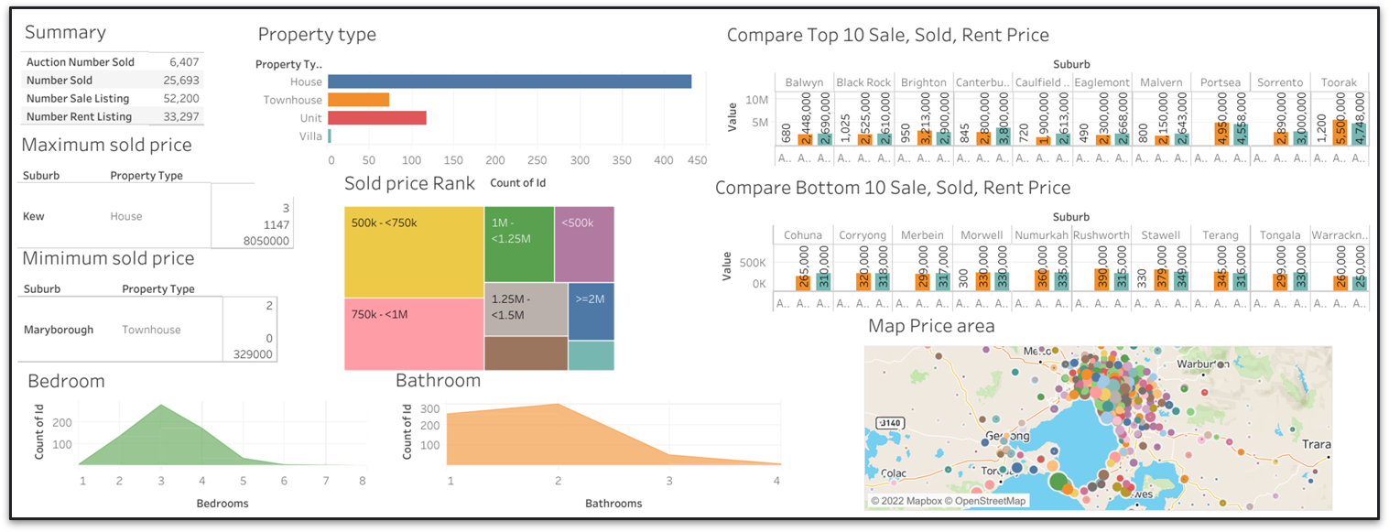Click the Number Sale Listing row label
This screenshot has height=532, width=1389.
coord(78,99)
